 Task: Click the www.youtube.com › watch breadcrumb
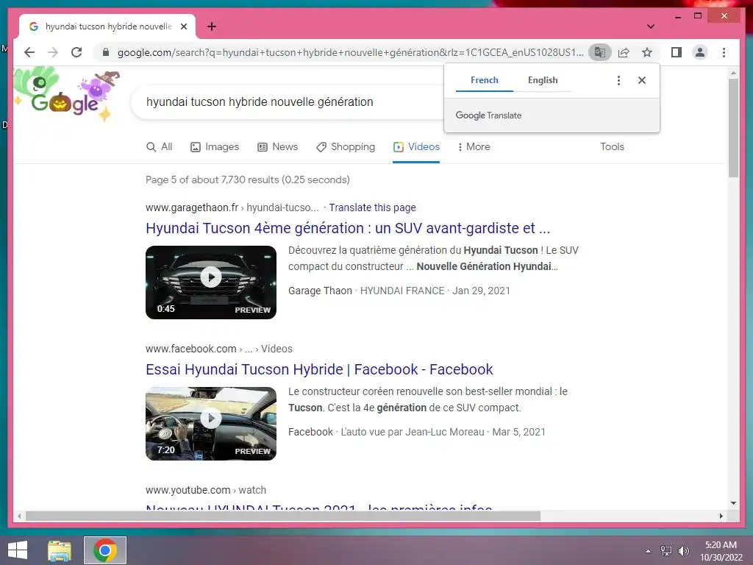[206, 490]
